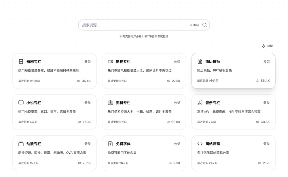The height and width of the screenshot is (177, 288).
Task: Click the 资料专栏 school building icon
Action: click(111, 102)
